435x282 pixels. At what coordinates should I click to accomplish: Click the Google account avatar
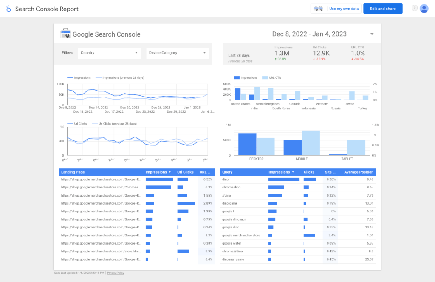pyautogui.click(x=424, y=8)
